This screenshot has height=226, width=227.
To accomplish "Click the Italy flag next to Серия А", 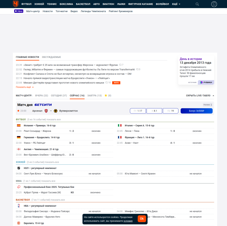I will coord(120,125).
